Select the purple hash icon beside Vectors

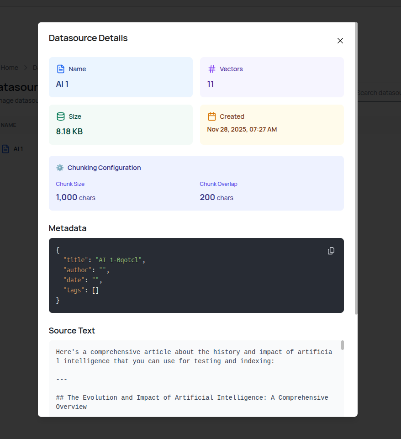point(211,69)
